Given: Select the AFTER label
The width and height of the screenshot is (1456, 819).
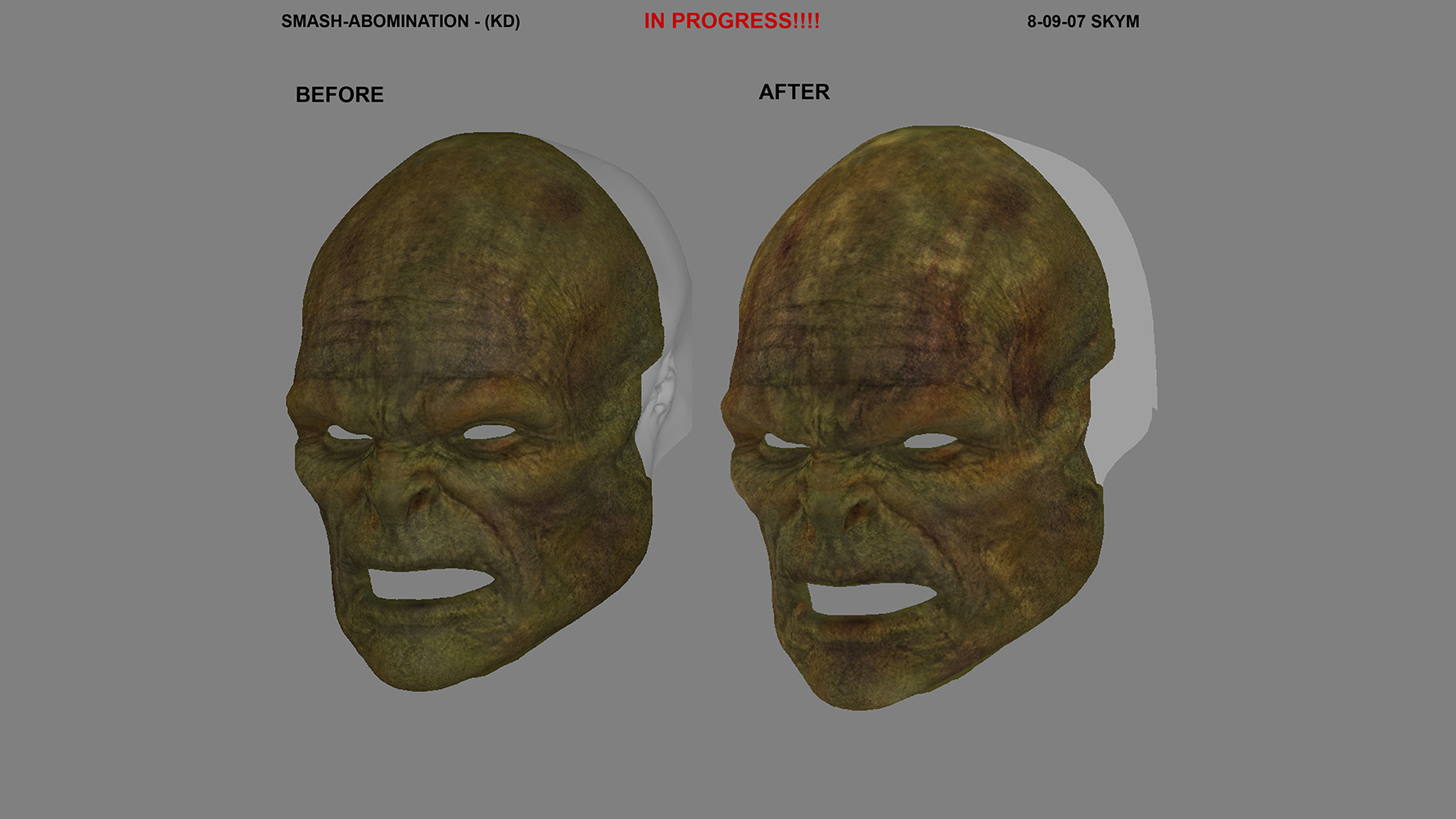Looking at the screenshot, I should tap(794, 92).
